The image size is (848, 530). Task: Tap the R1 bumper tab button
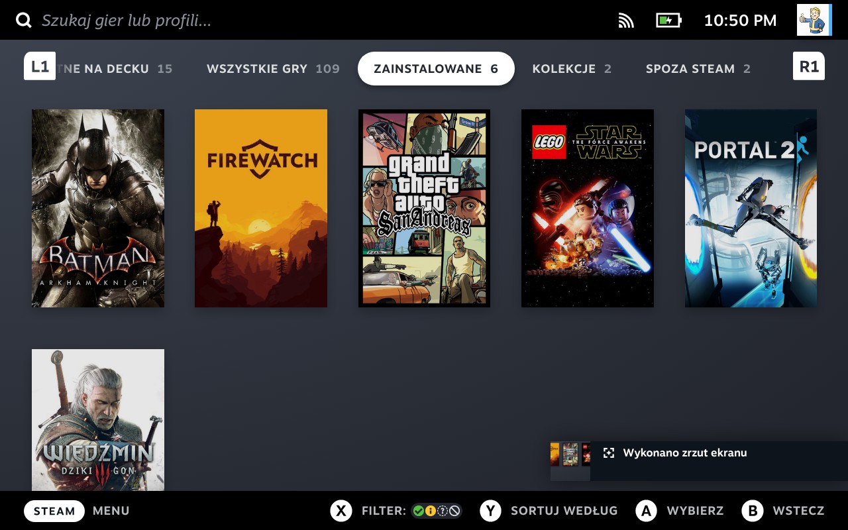(x=809, y=66)
